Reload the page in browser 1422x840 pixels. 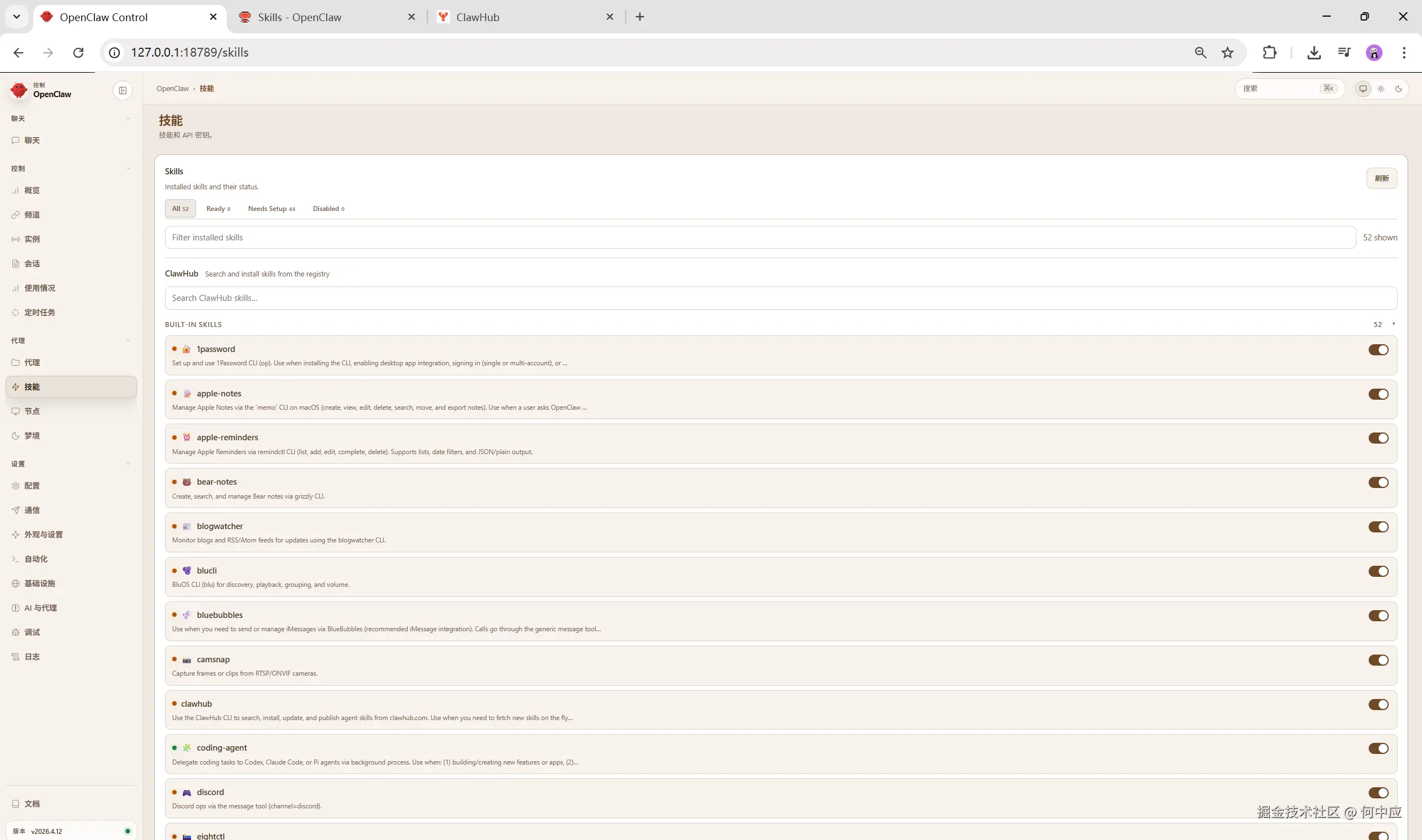pyautogui.click(x=78, y=53)
